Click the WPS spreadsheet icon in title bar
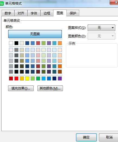Viewport: 118px width, 142px height. (x=2, y=4)
